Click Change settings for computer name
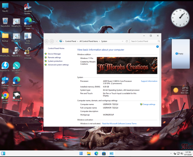 click(149, 104)
